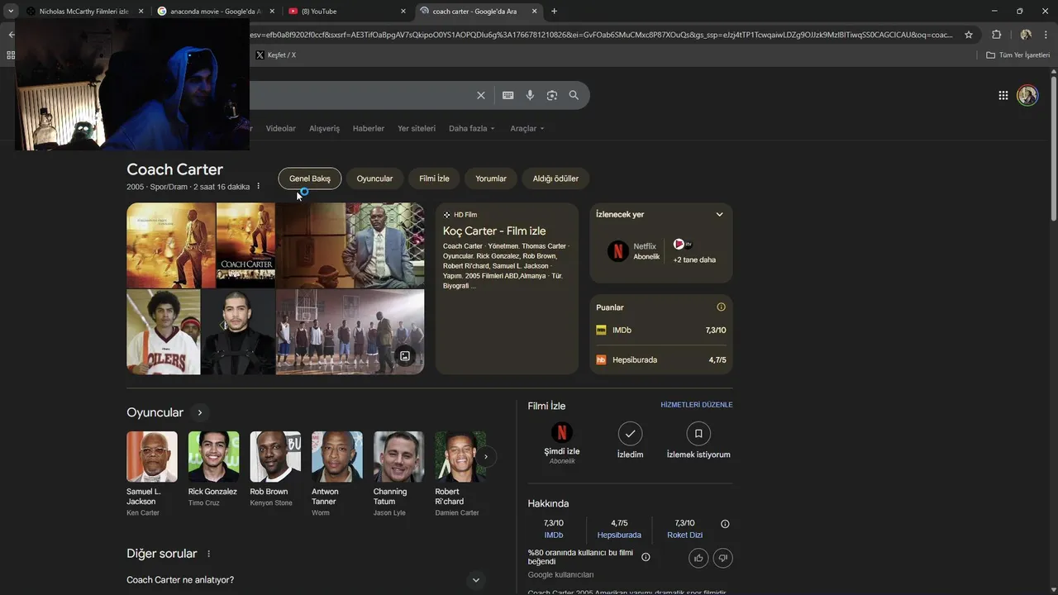The width and height of the screenshot is (1058, 595).
Task: Open Google account profile avatar
Action: [x=1027, y=95]
